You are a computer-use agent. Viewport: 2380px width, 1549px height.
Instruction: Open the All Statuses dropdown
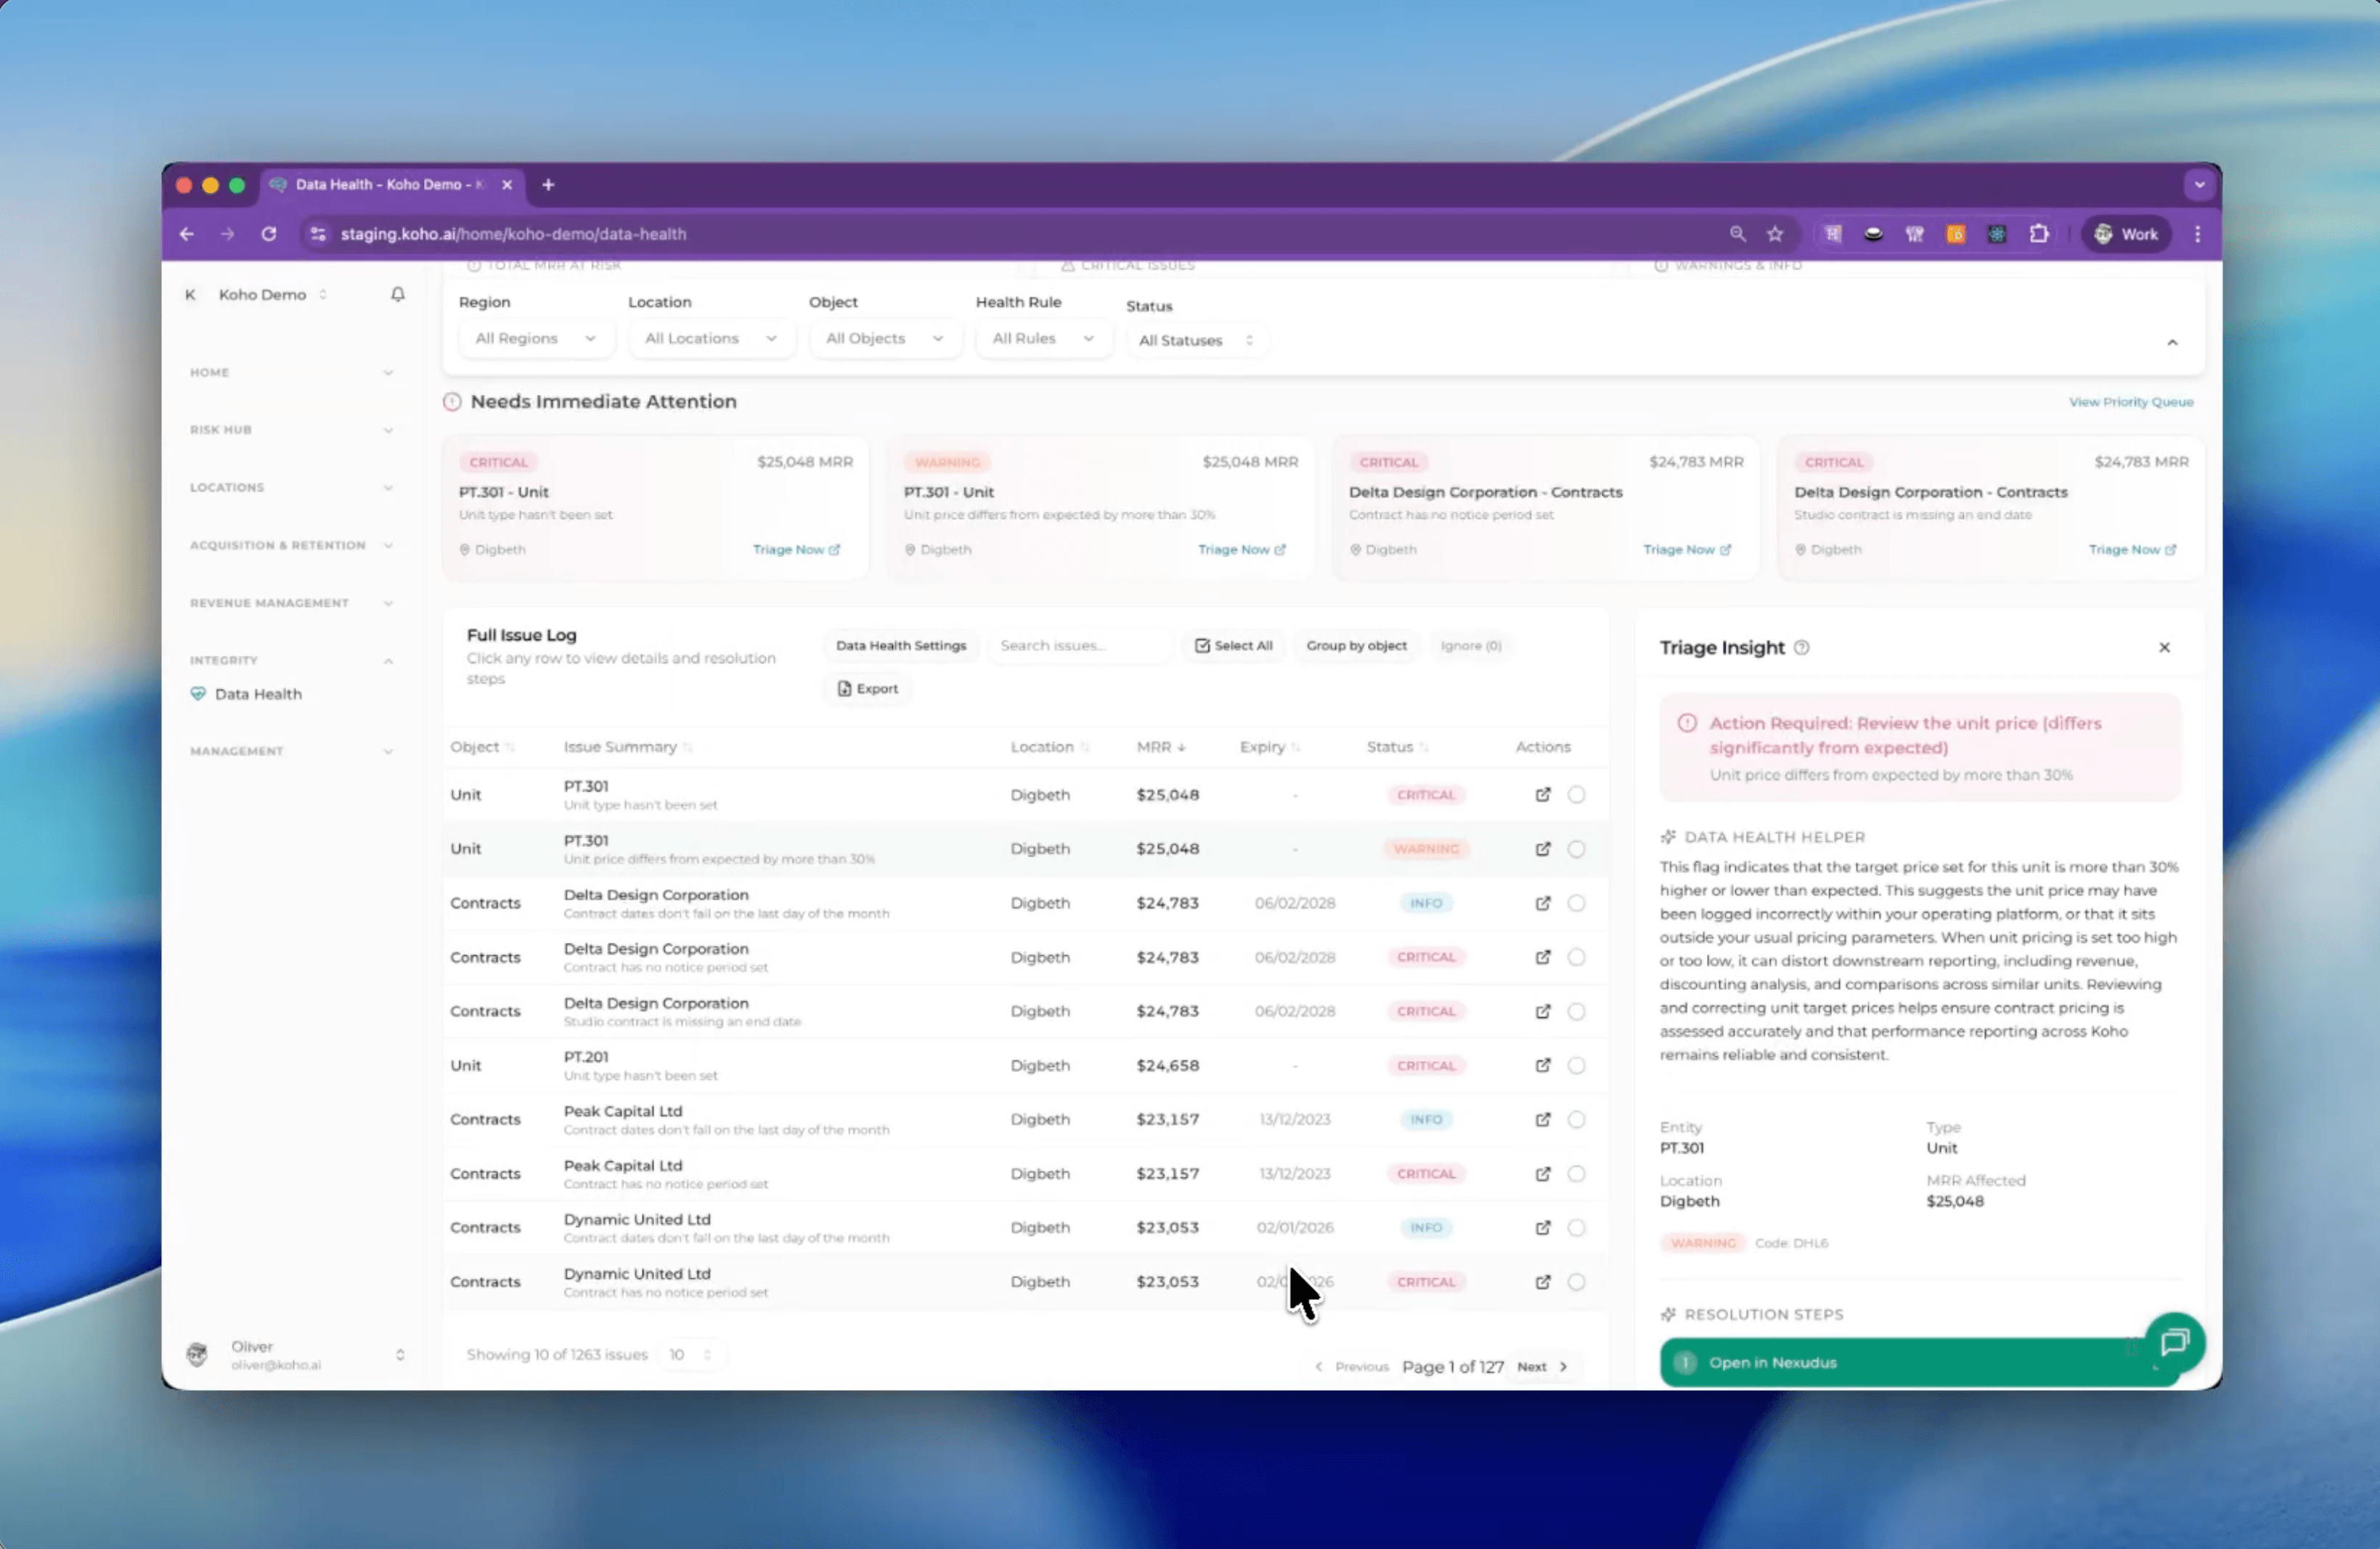pos(1196,340)
